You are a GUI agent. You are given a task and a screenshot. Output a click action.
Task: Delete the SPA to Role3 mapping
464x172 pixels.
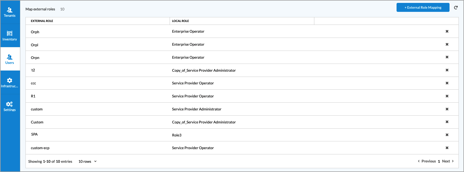click(x=447, y=135)
